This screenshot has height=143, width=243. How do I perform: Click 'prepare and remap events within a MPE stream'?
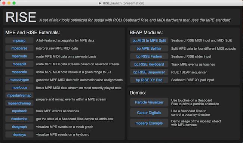(x=71, y=99)
